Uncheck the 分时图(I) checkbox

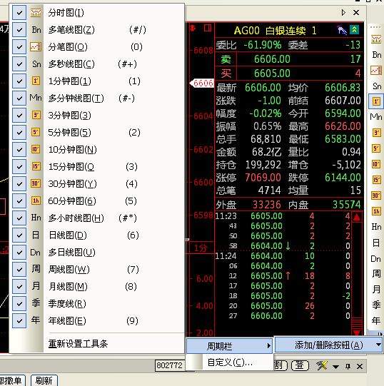[x=19, y=13]
